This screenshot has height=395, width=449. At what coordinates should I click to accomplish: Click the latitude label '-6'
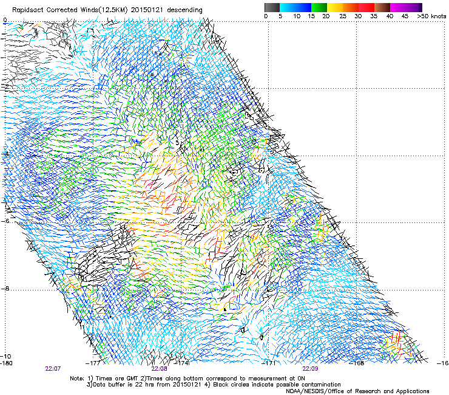[x=5, y=221]
